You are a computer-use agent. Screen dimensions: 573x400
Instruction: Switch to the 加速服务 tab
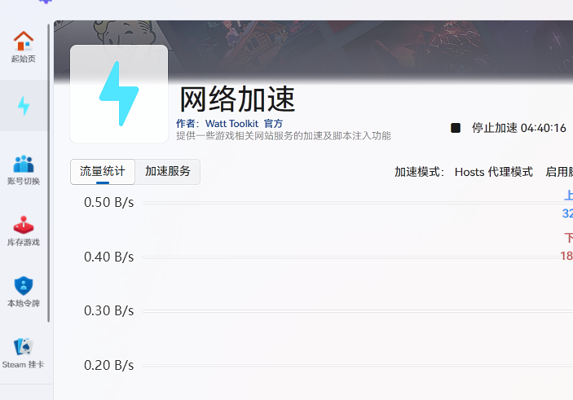tap(168, 171)
